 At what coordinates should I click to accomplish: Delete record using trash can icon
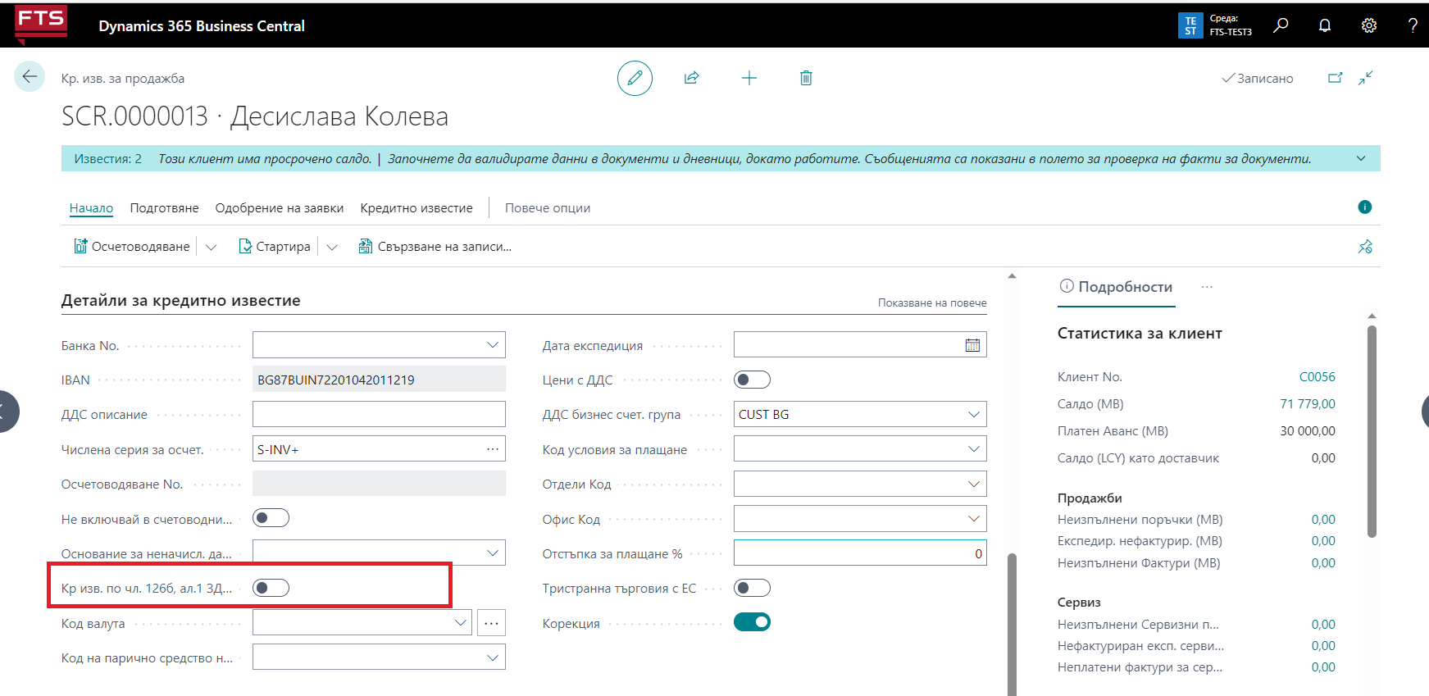(x=806, y=78)
